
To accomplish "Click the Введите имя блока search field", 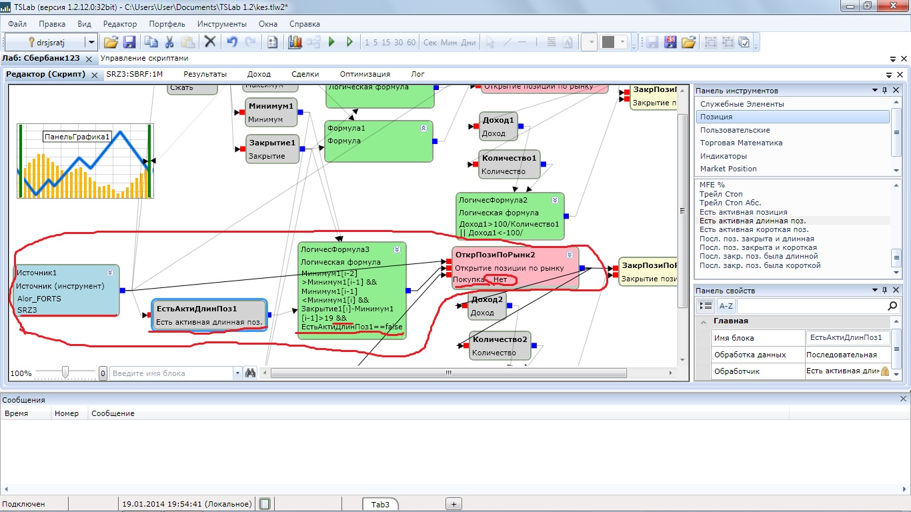I will (x=171, y=373).
